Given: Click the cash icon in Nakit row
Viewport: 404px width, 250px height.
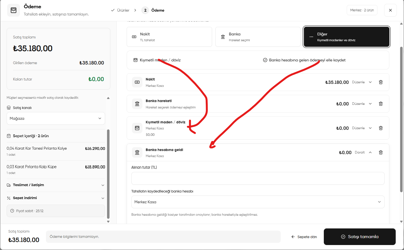Looking at the screenshot, I should tap(137, 82).
